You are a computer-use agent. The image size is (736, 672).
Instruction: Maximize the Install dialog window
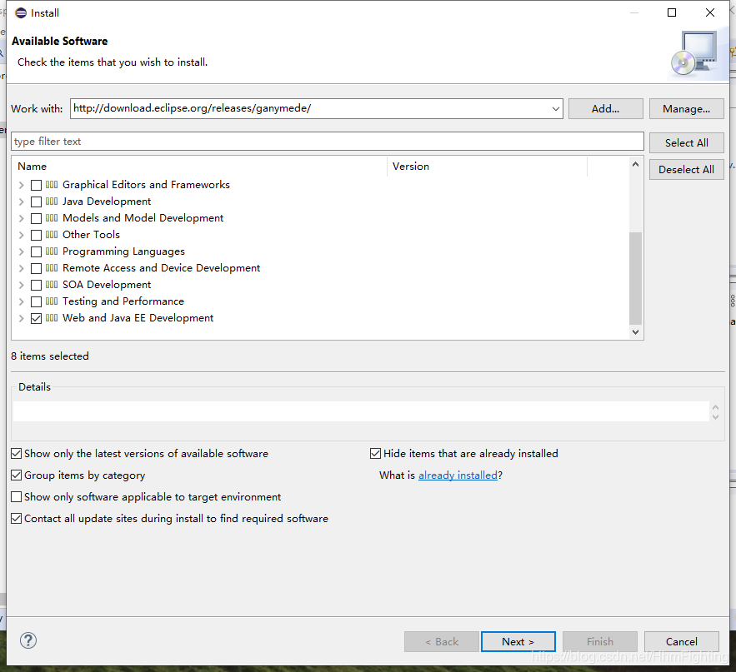[x=672, y=12]
